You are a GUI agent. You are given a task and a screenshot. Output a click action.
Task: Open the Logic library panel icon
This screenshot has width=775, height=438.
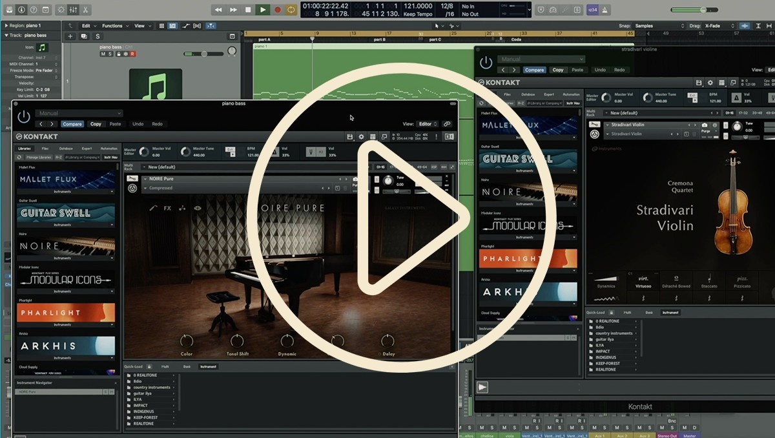(8, 10)
